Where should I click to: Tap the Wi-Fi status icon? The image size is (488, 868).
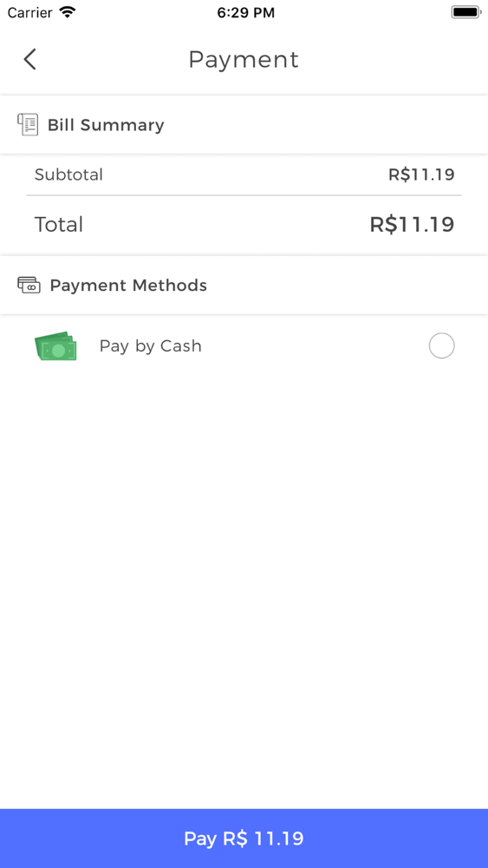coord(68,12)
